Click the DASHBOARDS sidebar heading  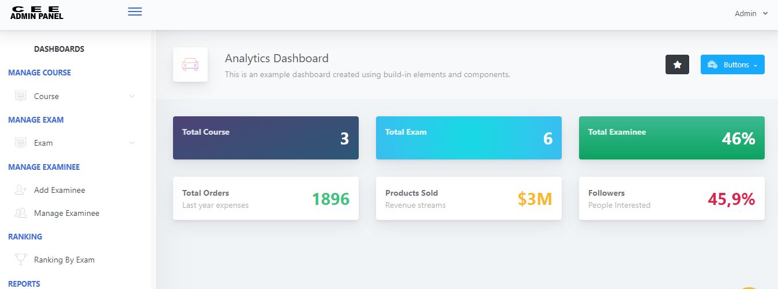(59, 49)
